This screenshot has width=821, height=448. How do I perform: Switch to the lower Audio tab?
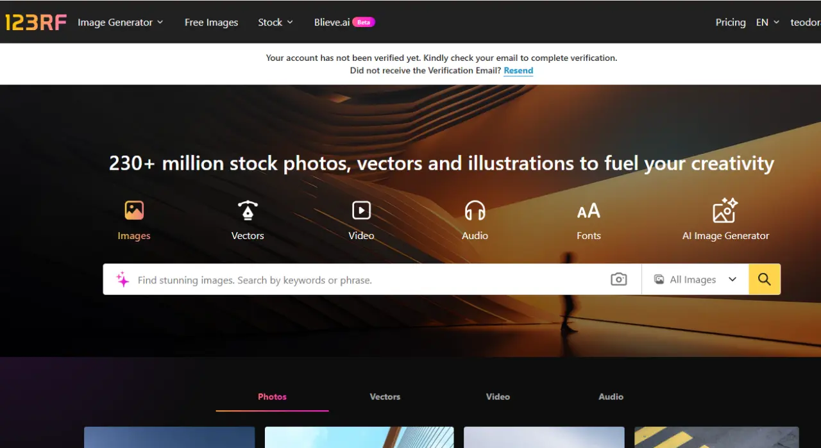611,397
